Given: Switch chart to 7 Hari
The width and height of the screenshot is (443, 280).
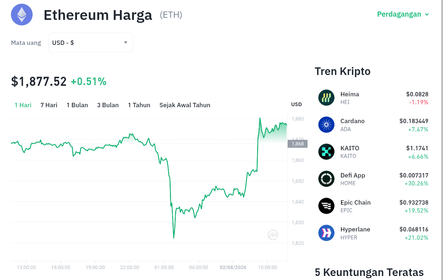Looking at the screenshot, I should (x=49, y=105).
